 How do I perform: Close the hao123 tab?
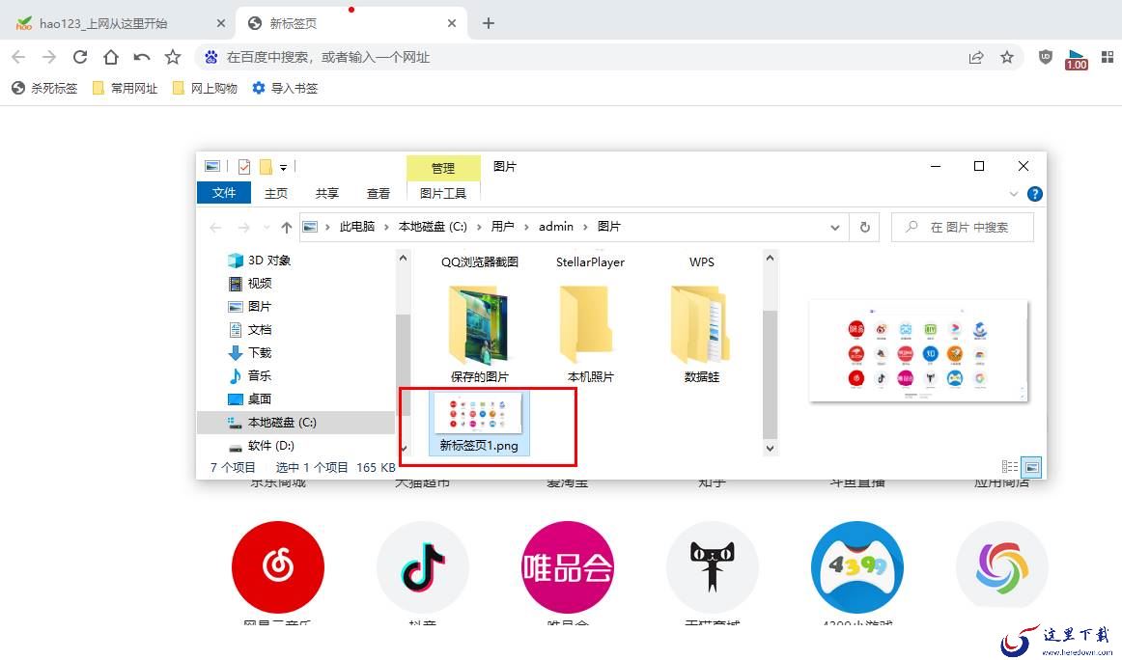(221, 23)
